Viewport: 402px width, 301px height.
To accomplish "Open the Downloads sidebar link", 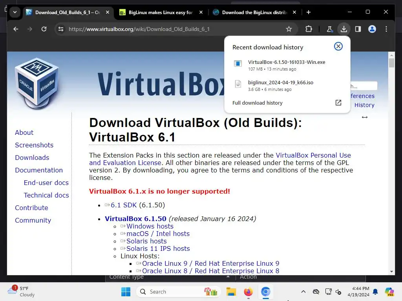I will (x=32, y=158).
